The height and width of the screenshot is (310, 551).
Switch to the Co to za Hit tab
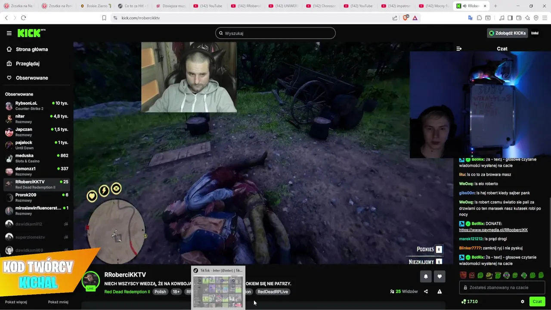pyautogui.click(x=133, y=6)
